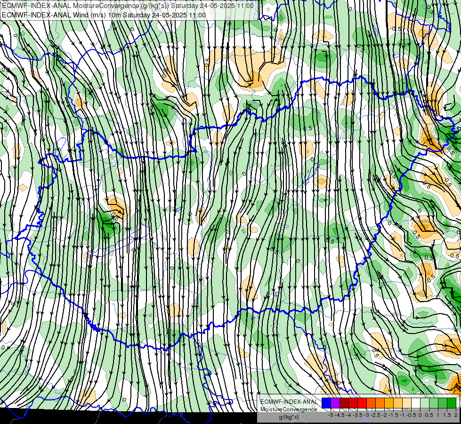This screenshot has height=424, width=461.
Task: Click the legend tick value 2
Action: click(456, 415)
